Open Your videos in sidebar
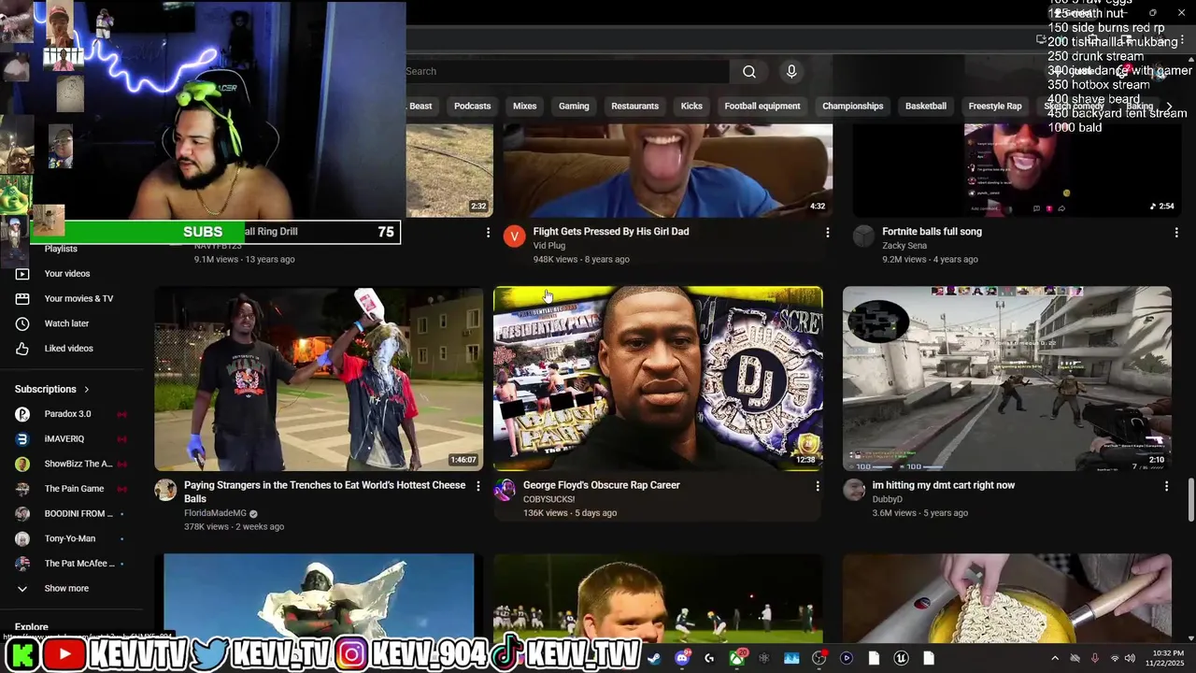This screenshot has width=1196, height=673. [67, 274]
